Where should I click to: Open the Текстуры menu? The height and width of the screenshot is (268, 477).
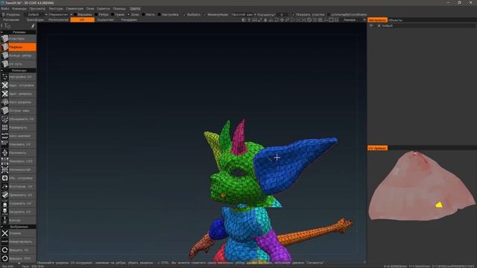coord(56,8)
